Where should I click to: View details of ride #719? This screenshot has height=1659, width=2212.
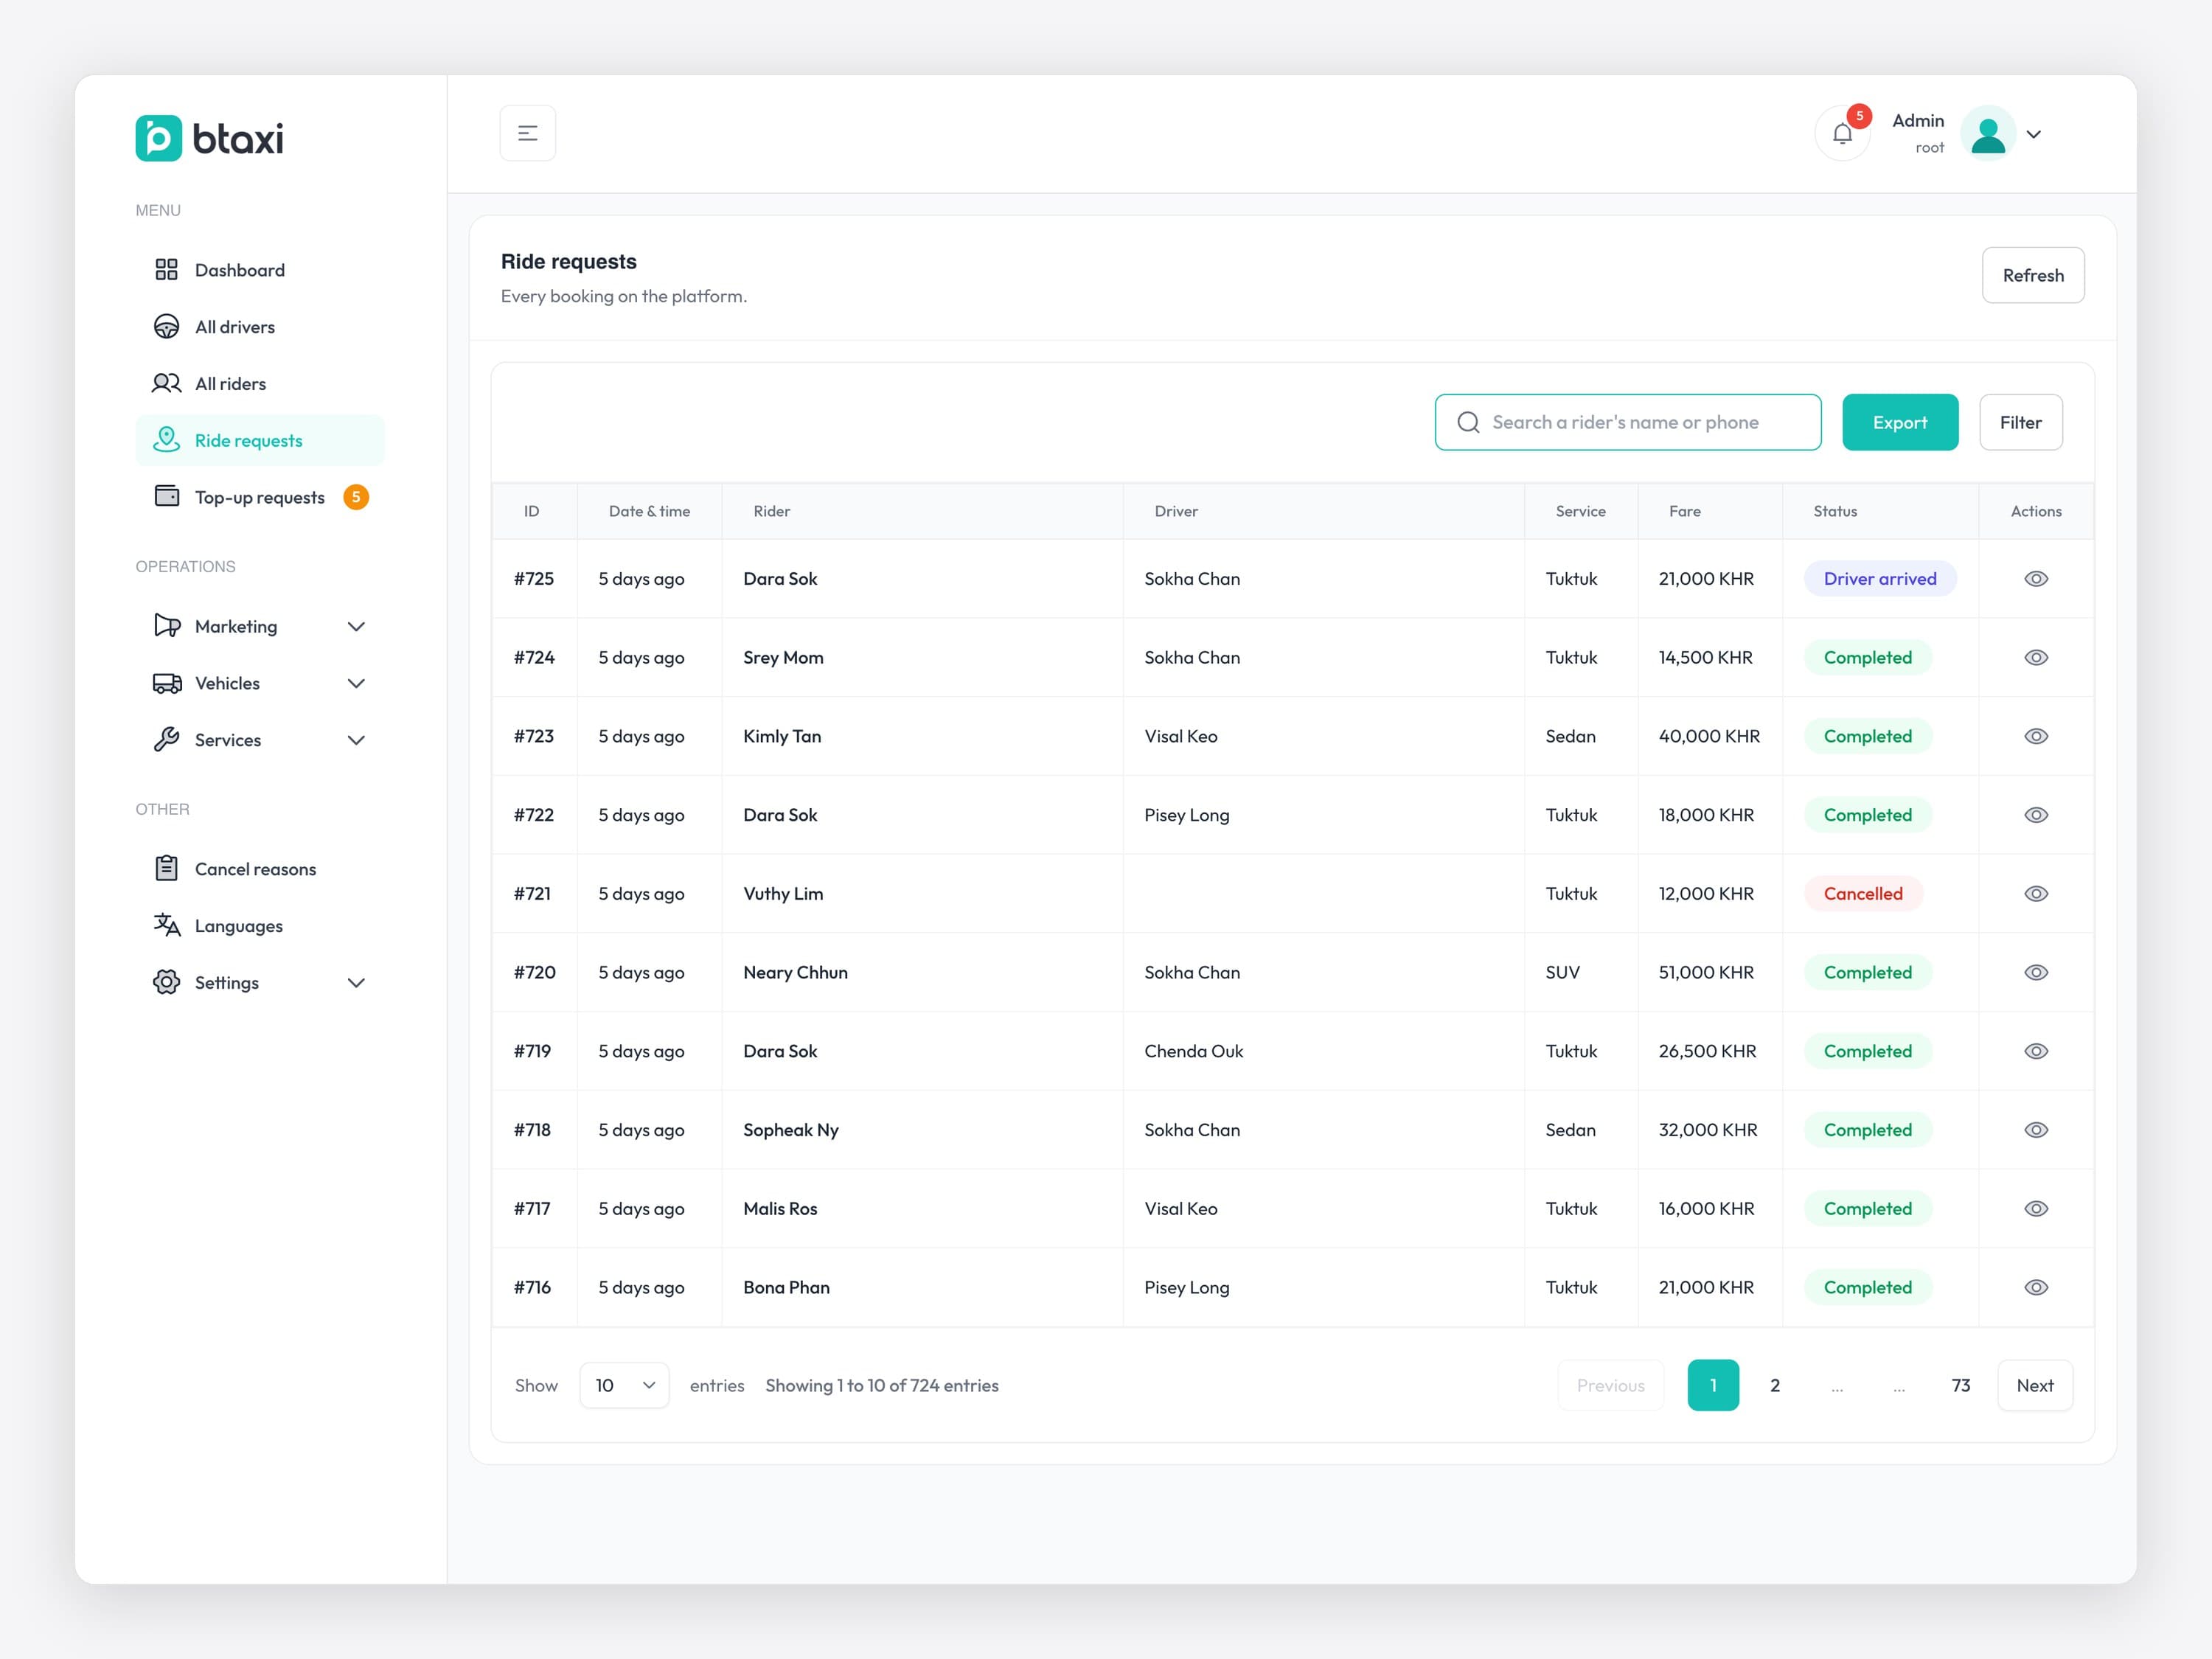click(2036, 1051)
